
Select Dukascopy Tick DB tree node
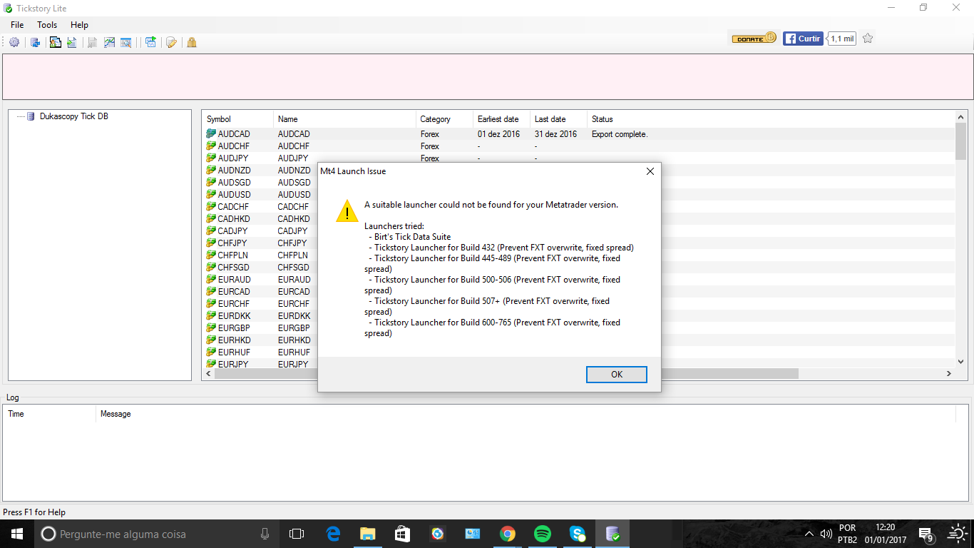[74, 116]
